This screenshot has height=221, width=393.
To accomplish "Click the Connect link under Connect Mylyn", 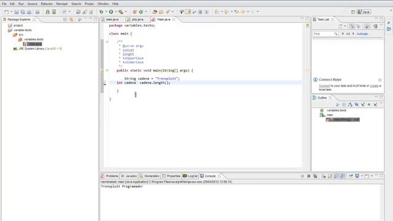I will 324,86.
